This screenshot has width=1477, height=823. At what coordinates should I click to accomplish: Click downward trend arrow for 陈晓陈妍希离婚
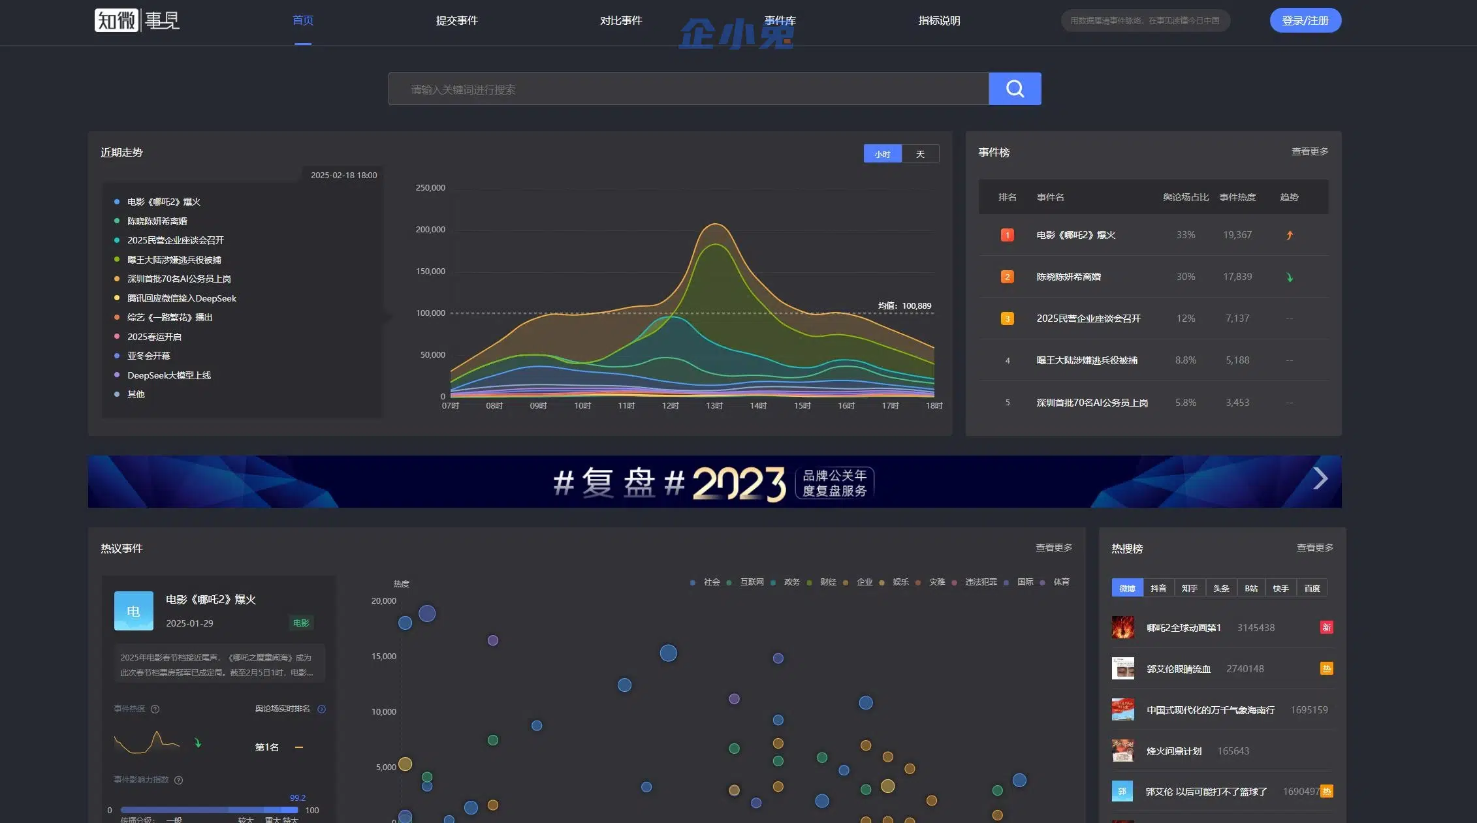coord(1290,277)
